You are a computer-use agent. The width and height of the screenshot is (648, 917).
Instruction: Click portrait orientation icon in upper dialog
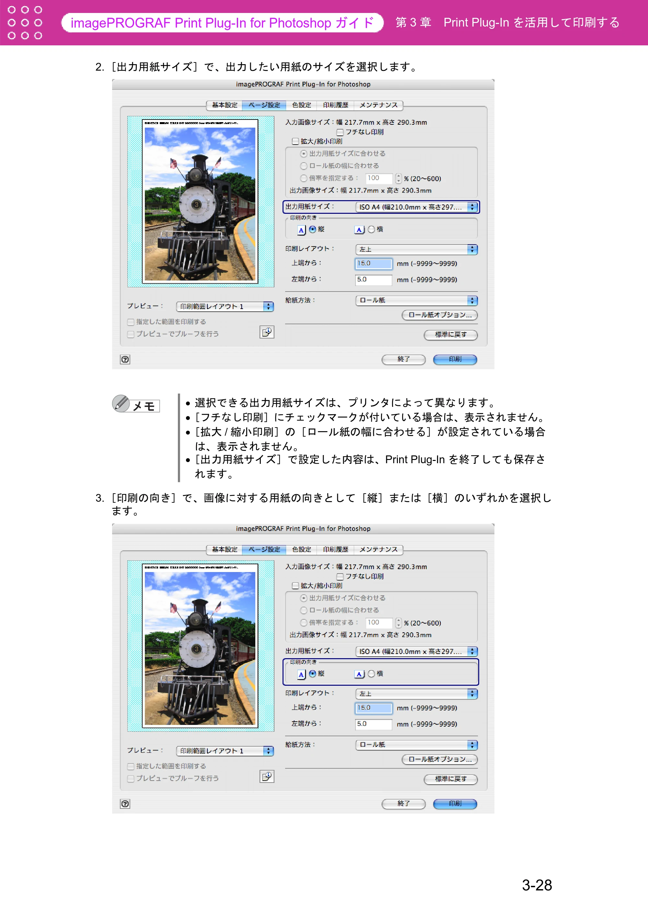(302, 230)
